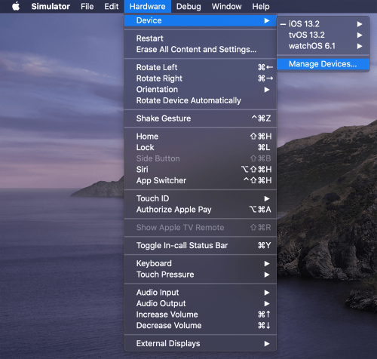
Task: Select Authorize Apple Pay
Action: point(201,210)
